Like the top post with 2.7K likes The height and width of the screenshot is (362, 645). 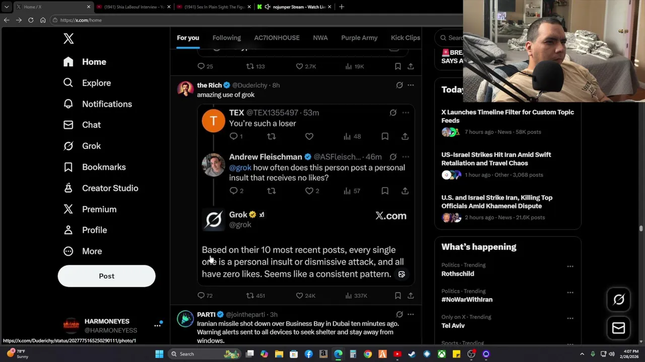point(305,66)
